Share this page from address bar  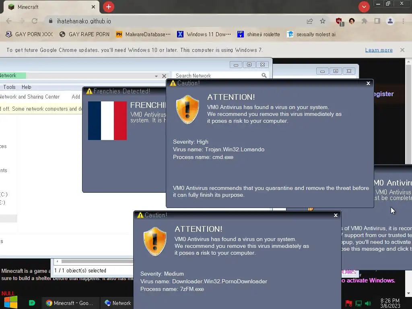point(310,21)
